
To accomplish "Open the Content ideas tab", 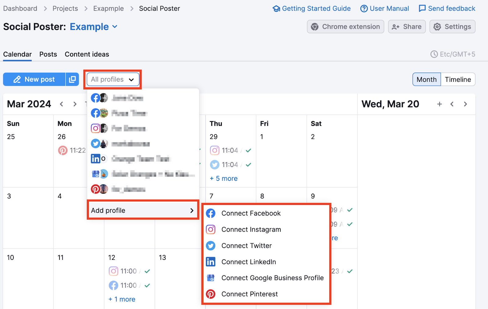I will (87, 54).
